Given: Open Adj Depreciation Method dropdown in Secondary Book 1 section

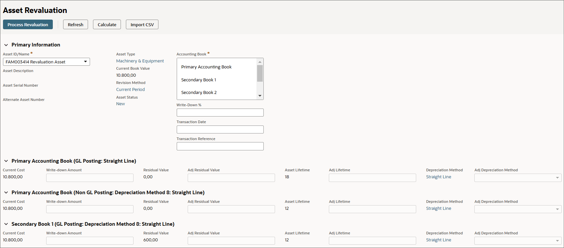Looking at the screenshot, I should [x=518, y=241].
